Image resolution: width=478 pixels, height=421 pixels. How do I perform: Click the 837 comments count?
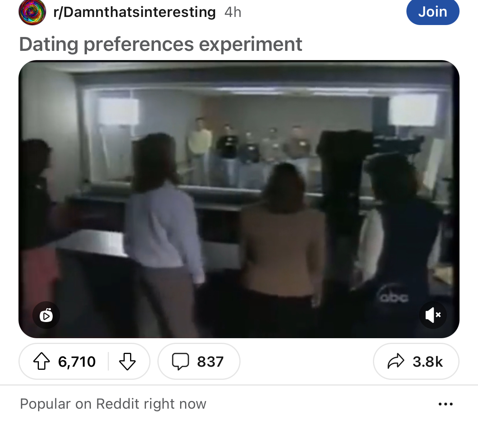pos(210,362)
